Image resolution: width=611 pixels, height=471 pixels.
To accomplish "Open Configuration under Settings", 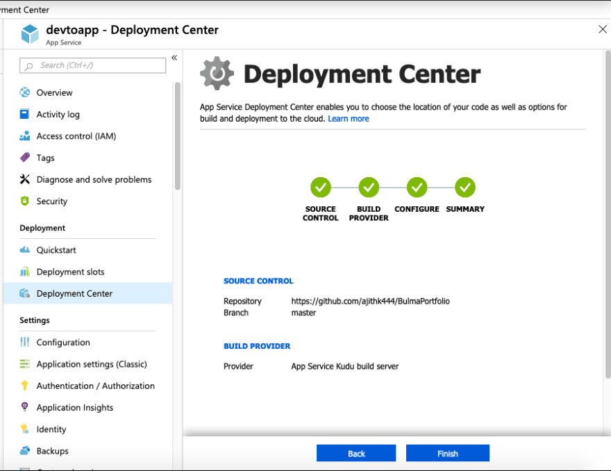I will coord(87,342).
